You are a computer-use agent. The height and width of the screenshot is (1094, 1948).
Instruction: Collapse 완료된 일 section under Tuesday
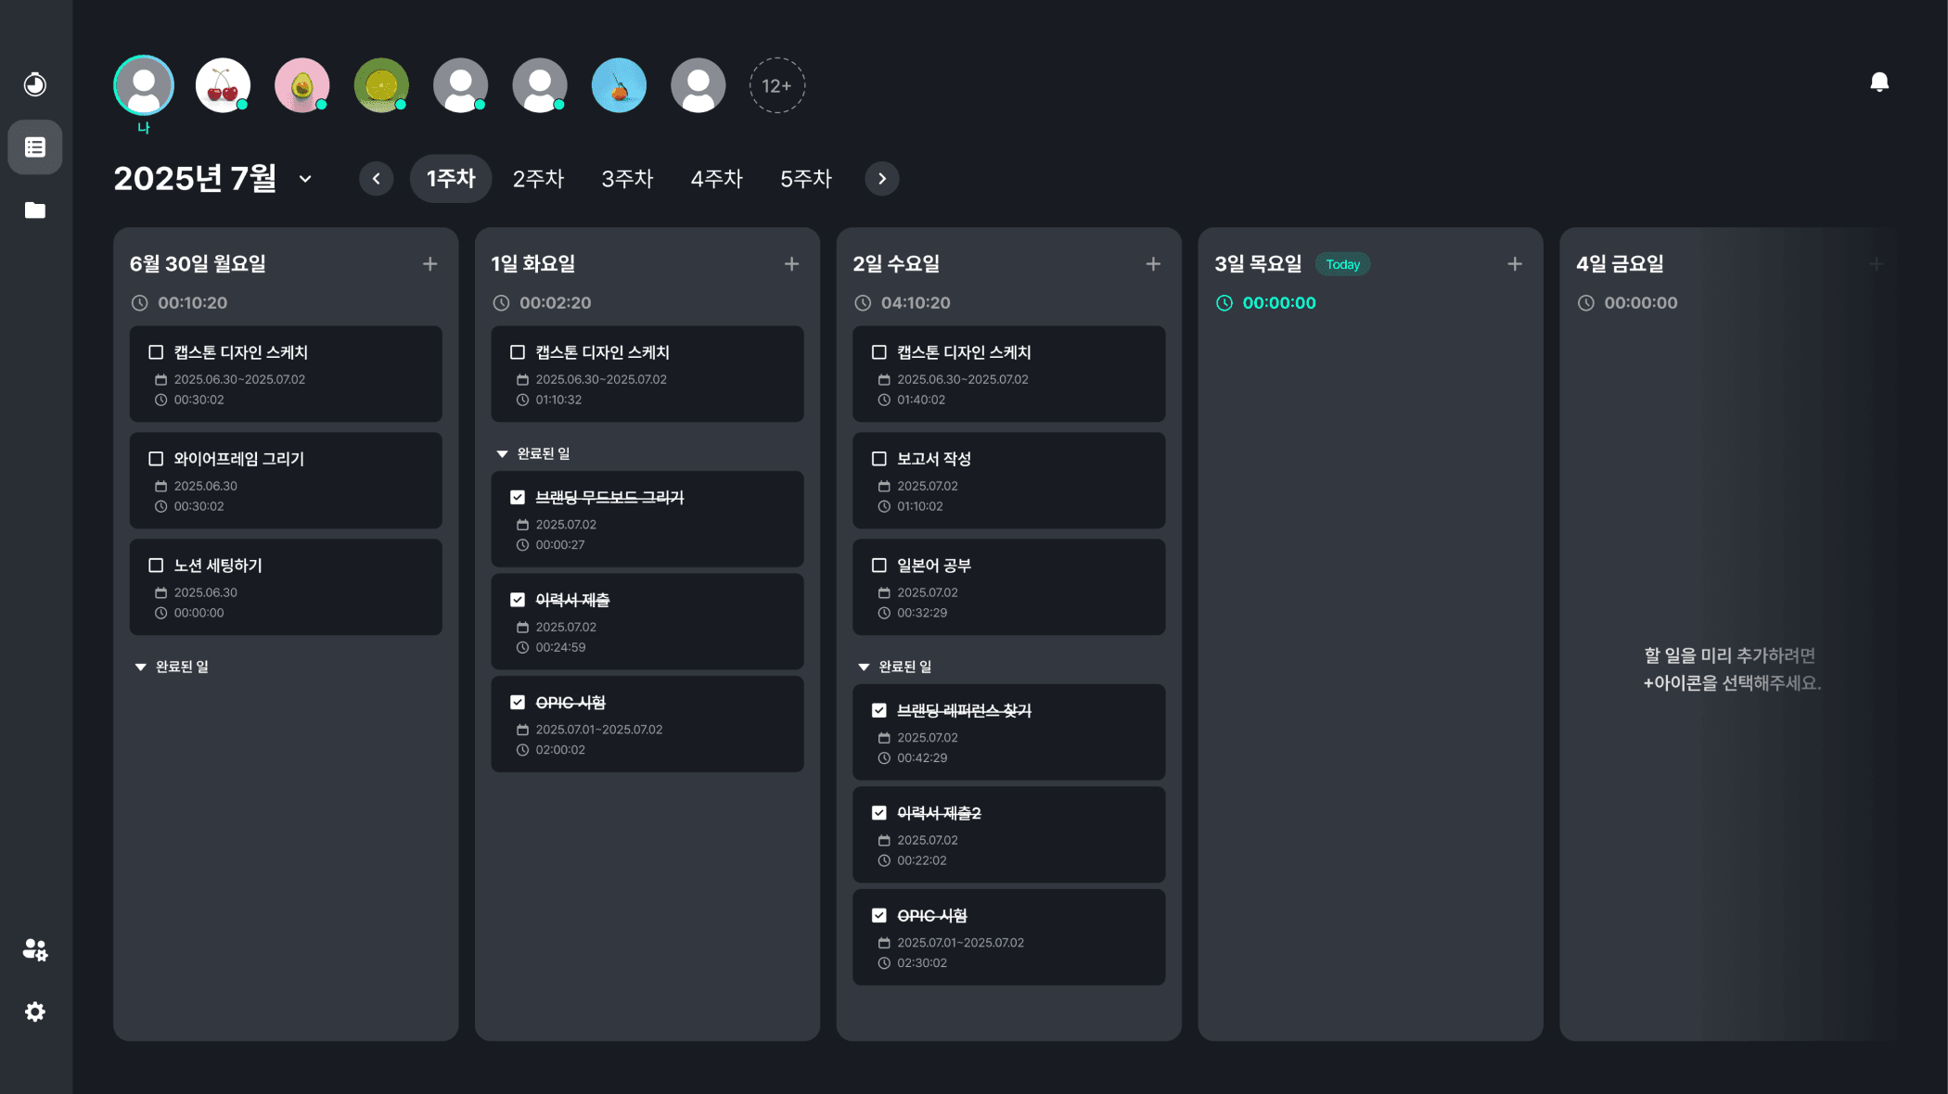[x=502, y=454]
